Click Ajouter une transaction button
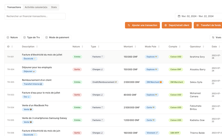This screenshot has width=222, height=136. [142, 25]
